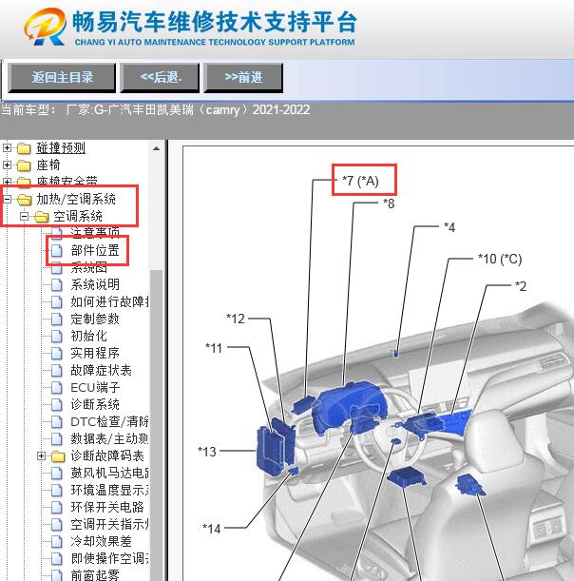The height and width of the screenshot is (581, 574).
Task: Select the 诊断故障码表 folder label
Action: click(x=107, y=455)
